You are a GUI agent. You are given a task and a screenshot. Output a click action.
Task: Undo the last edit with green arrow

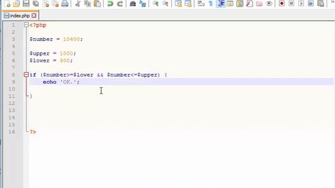(110, 4)
